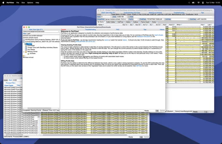Open the Tutorial link in main window
Screen dimensions: 222x144
[63, 30]
